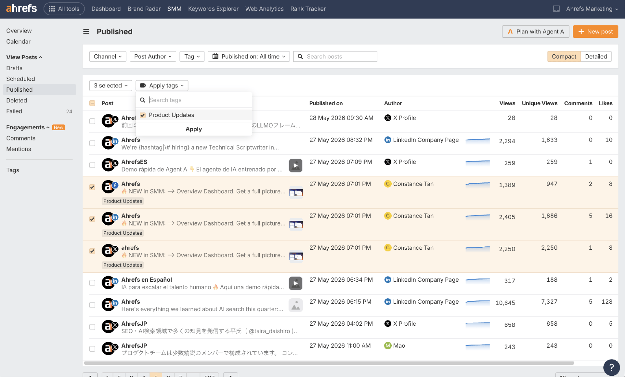Open image placeholder on AI search quarter post
Screen dimensions: 625x377
pyautogui.click(x=295, y=305)
